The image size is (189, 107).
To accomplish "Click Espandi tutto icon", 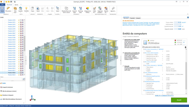I will [75, 10].
